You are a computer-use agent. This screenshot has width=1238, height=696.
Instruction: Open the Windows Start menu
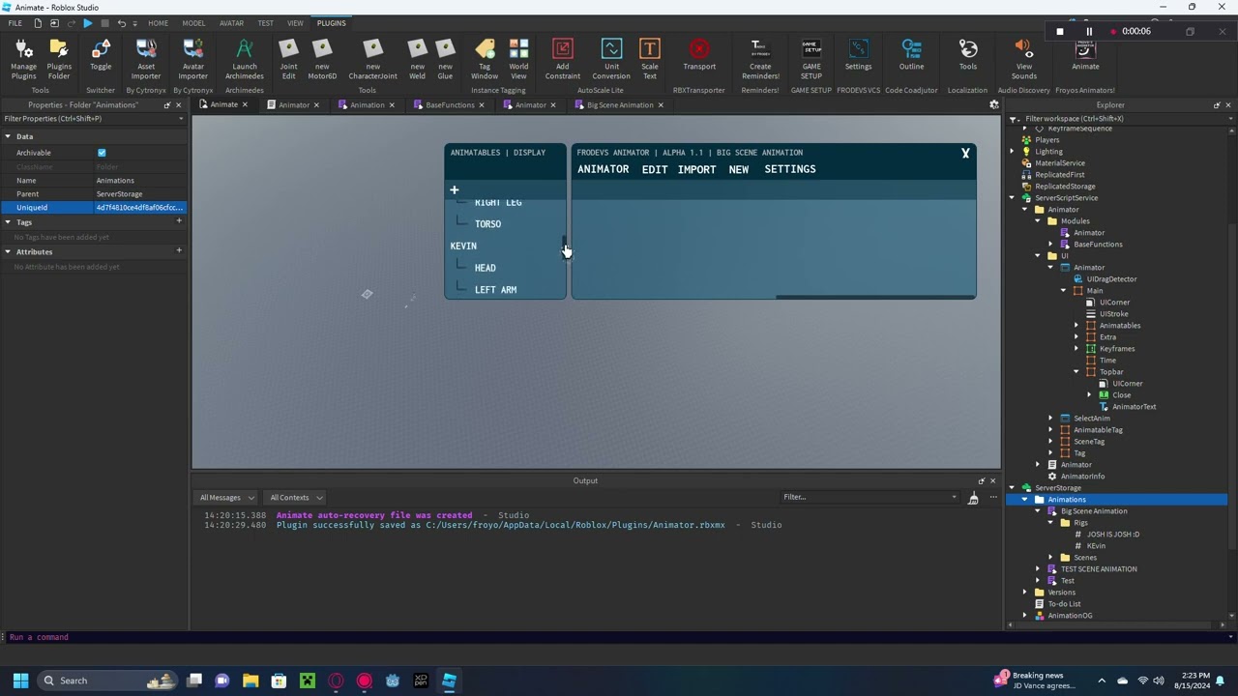click(20, 681)
